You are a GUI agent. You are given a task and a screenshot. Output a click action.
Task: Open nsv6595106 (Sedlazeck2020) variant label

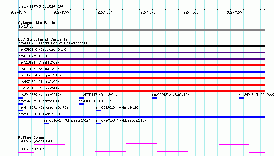point(42,49)
